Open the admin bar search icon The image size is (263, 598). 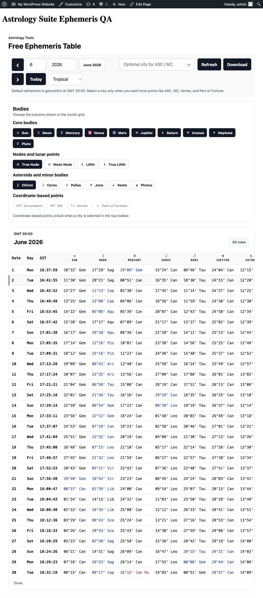click(259, 4)
